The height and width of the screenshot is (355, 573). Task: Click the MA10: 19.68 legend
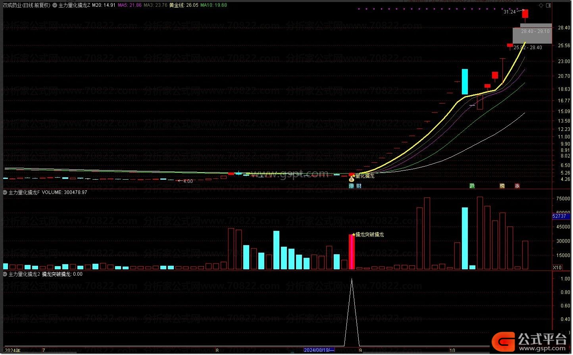coord(214,5)
